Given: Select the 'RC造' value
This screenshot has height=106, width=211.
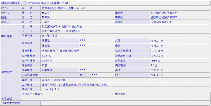Looking at the screenshot, I should click(x=154, y=65).
